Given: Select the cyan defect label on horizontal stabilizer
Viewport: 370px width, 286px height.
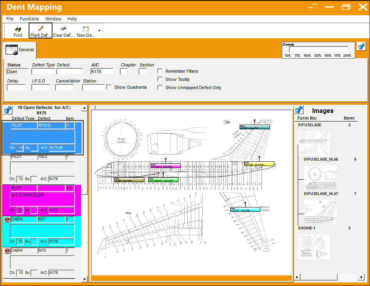Looking at the screenshot, I should (245, 209).
